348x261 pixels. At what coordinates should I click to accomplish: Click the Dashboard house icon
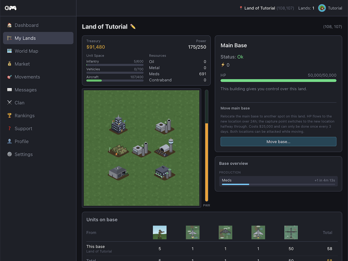tap(9, 25)
